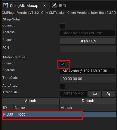Toggle the AutoAttach checkbox
The image size is (117, 130).
[x=63, y=86]
